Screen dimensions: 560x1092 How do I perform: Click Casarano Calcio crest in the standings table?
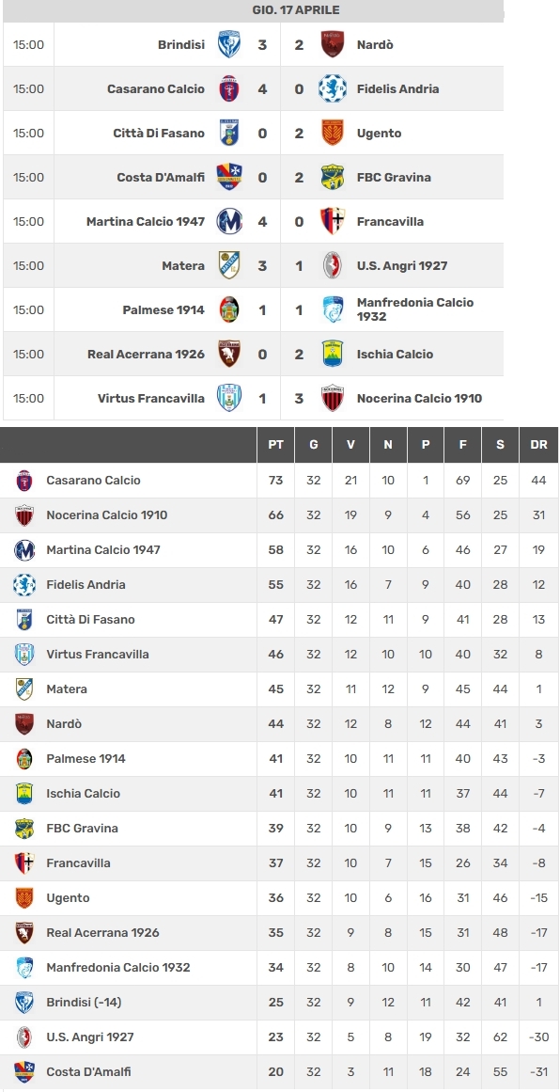tap(24, 481)
